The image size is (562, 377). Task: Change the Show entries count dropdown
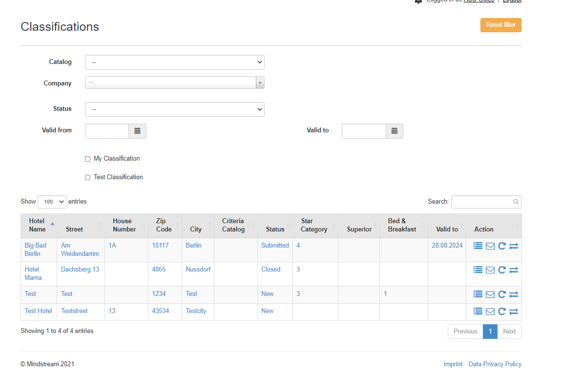52,202
